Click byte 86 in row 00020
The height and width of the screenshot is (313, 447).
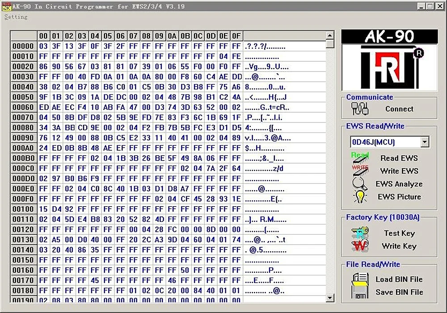pyautogui.click(x=43, y=67)
